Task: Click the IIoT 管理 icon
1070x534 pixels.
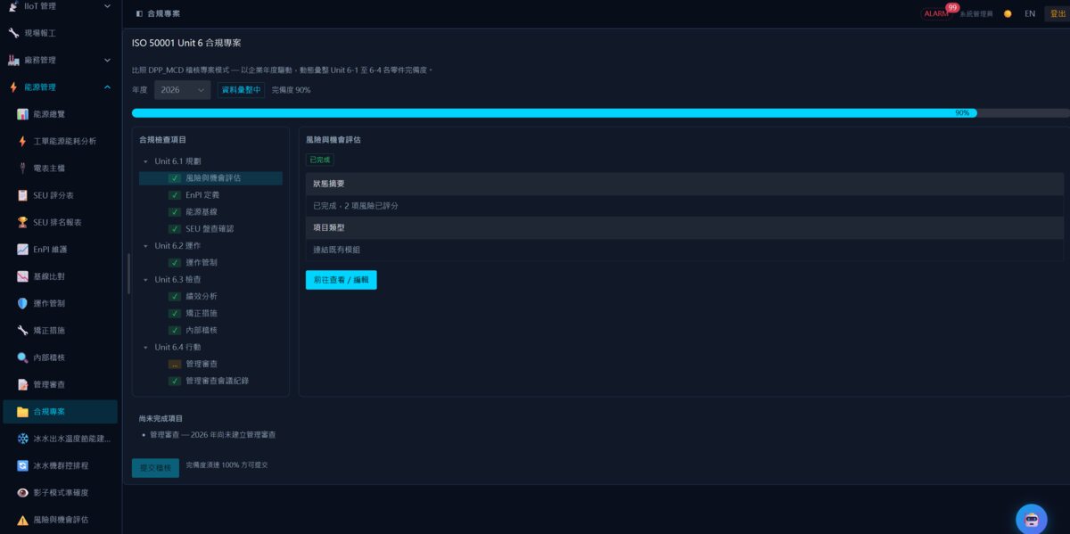Action: [x=13, y=6]
